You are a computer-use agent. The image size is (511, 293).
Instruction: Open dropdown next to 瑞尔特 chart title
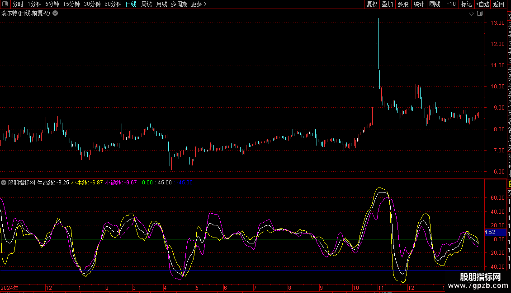click(x=55, y=13)
